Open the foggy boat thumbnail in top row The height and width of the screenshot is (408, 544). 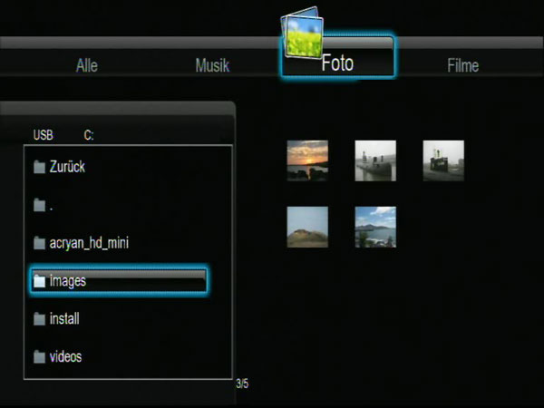point(443,160)
